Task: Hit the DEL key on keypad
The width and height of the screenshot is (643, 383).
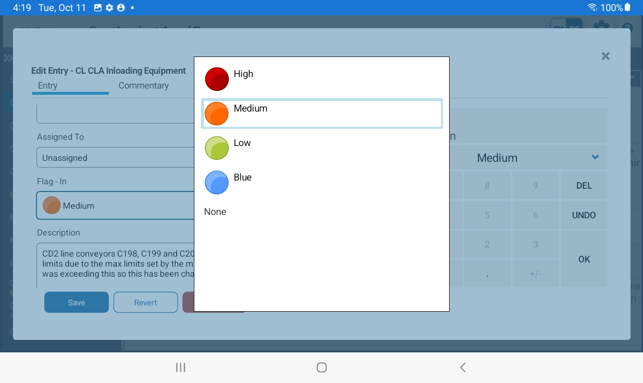Action: coord(584,185)
